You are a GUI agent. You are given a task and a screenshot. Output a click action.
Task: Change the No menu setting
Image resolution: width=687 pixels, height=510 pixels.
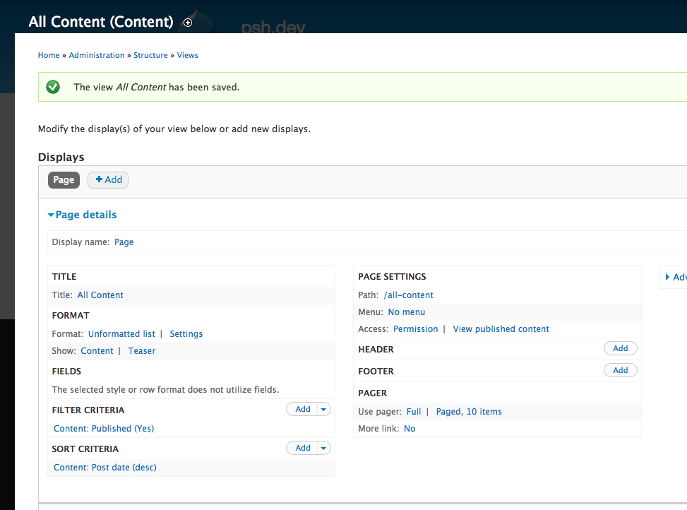(406, 312)
